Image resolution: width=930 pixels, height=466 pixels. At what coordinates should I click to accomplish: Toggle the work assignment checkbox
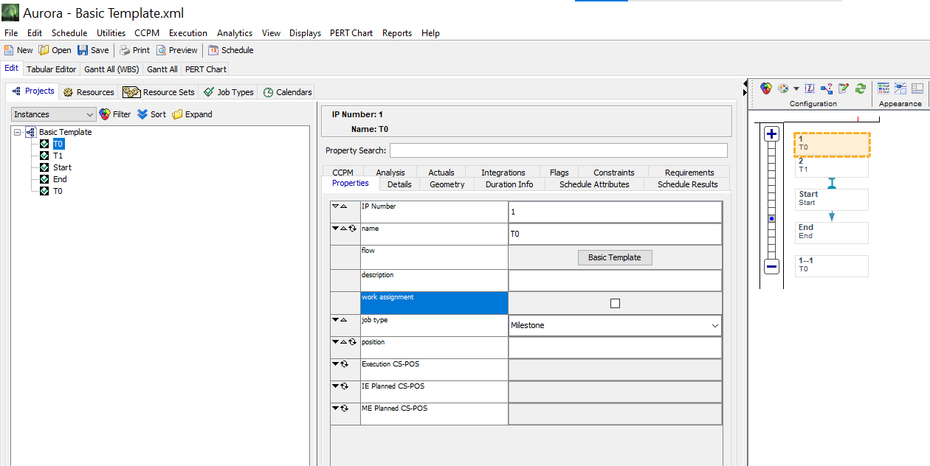tap(615, 303)
